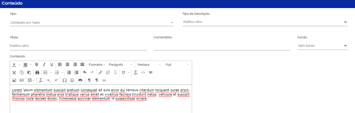Redo the last edit
Image resolution: width=355 pixels, height=113 pixels.
tap(92, 72)
